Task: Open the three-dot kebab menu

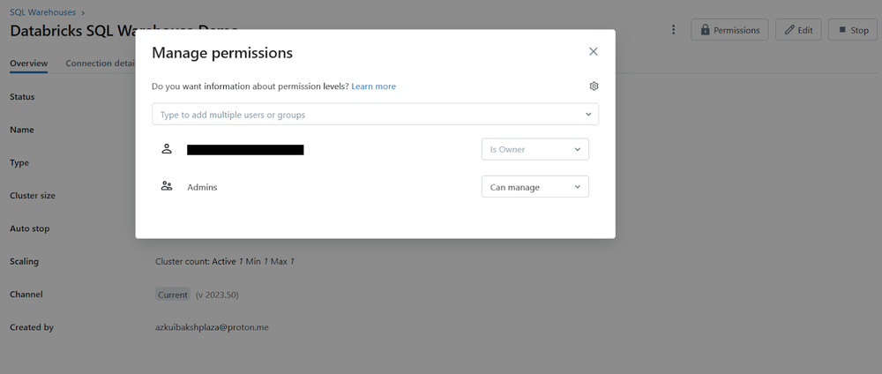Action: [674, 30]
